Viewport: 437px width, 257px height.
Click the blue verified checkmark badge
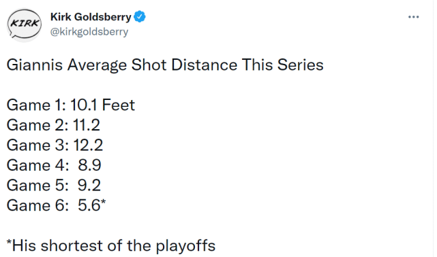click(x=140, y=17)
